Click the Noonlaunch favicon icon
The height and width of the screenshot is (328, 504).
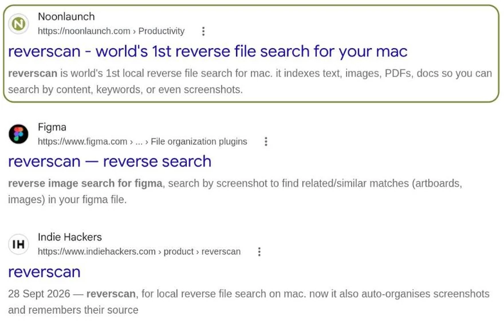pyautogui.click(x=18, y=24)
